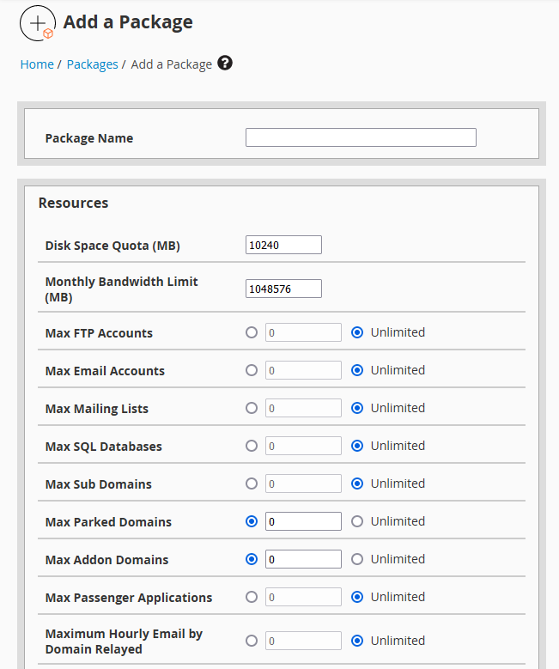Click the Max Addon Domains number field
The image size is (559, 669).
coord(303,559)
